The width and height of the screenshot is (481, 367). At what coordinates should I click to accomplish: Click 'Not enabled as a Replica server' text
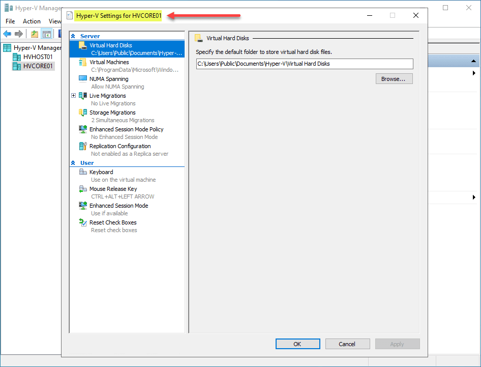click(x=130, y=154)
